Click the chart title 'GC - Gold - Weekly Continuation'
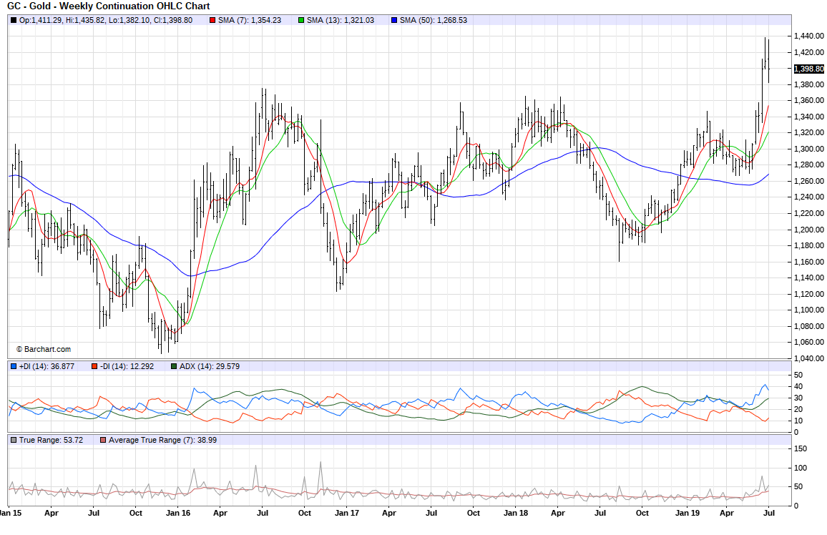The image size is (827, 535). [x=108, y=6]
